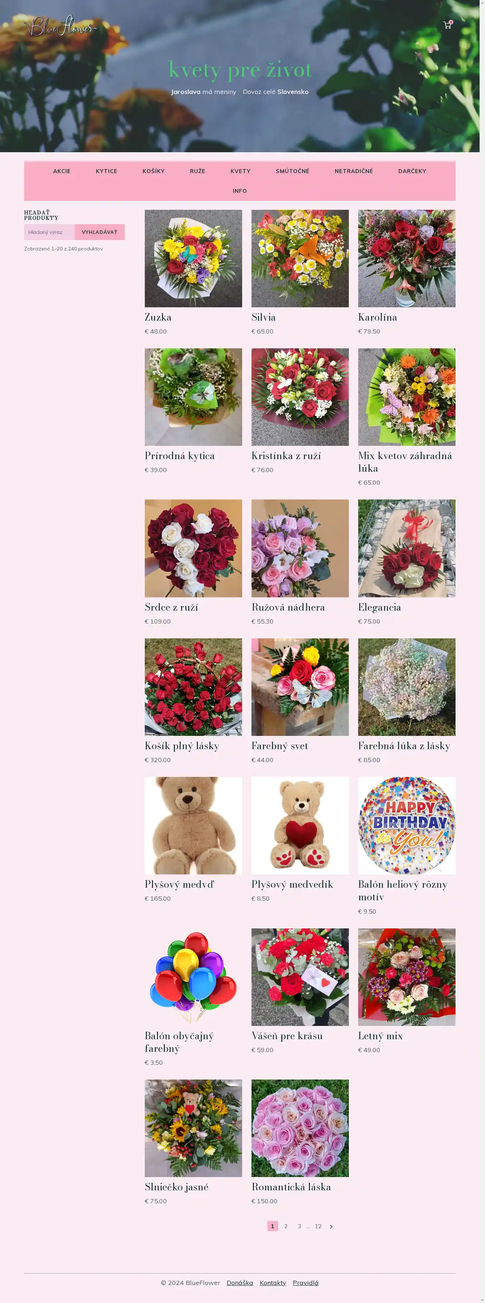Open the Happy Birthday balloon product image
The height and width of the screenshot is (1303, 485).
pos(407,825)
